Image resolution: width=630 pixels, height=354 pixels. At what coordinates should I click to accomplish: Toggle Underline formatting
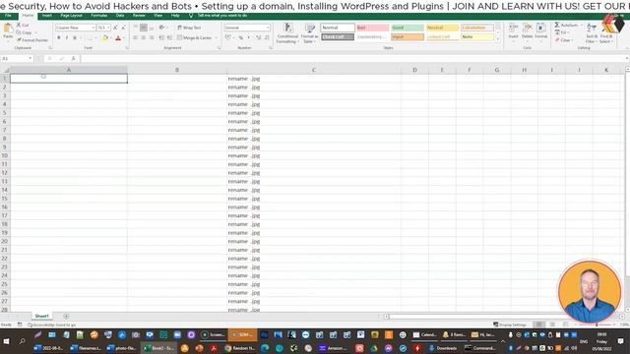pos(75,37)
